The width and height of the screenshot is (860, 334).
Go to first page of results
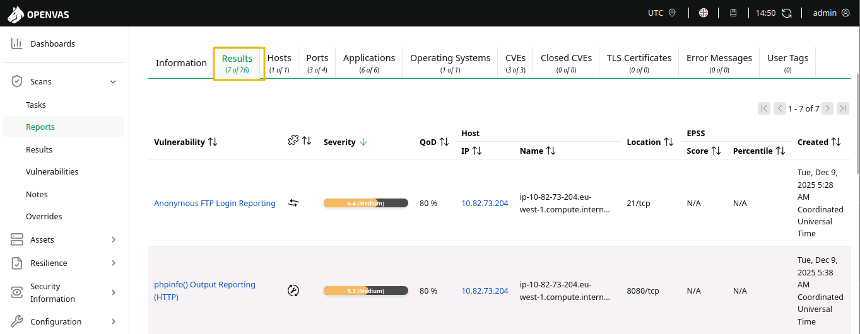pyautogui.click(x=764, y=108)
